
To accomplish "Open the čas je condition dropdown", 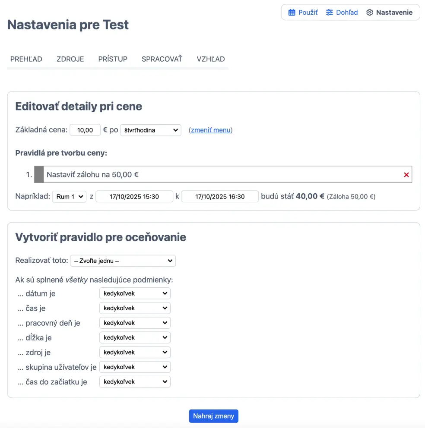I will point(135,308).
